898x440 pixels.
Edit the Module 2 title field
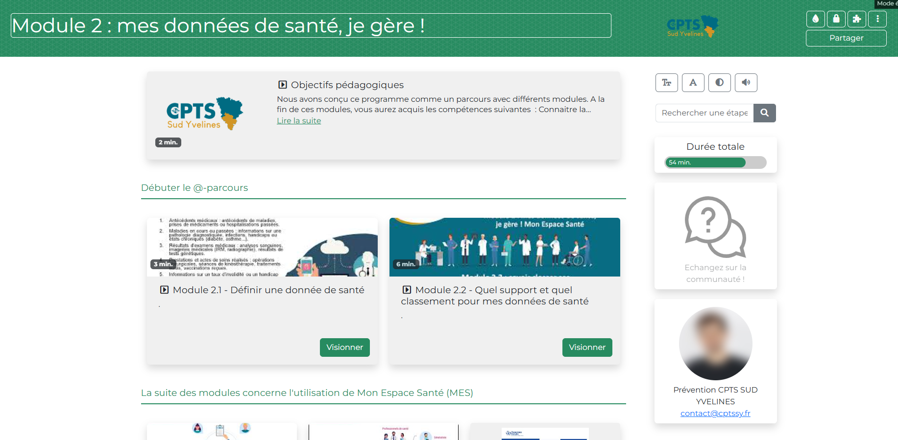(x=311, y=25)
